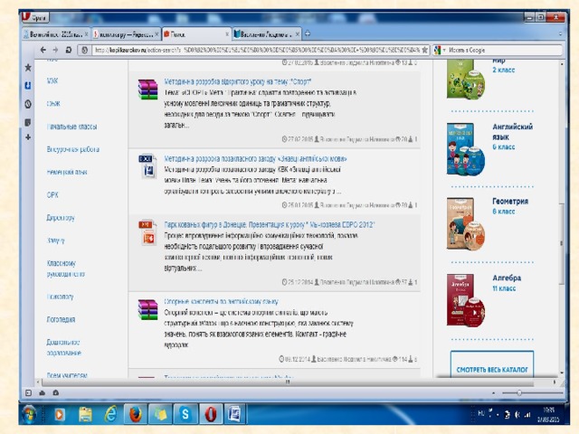Close the active third tab
579x434 pixels.
227,34
